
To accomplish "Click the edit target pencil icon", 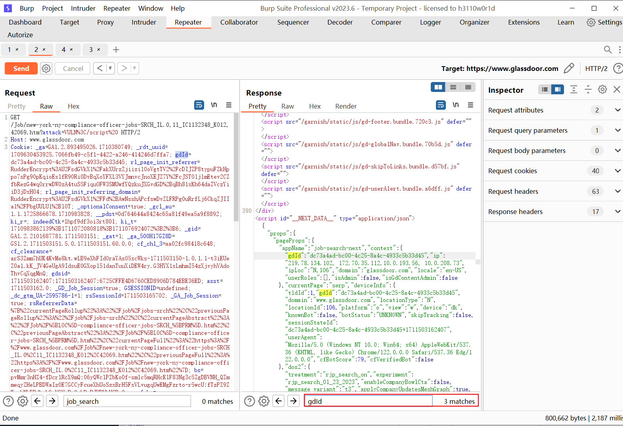I will (x=569, y=69).
